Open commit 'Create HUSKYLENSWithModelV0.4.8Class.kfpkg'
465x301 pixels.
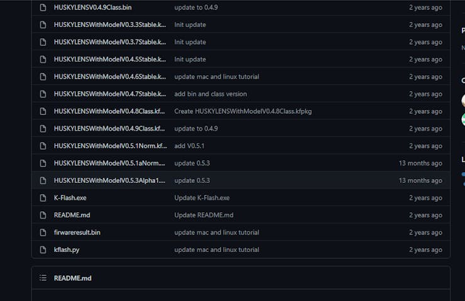243,111
